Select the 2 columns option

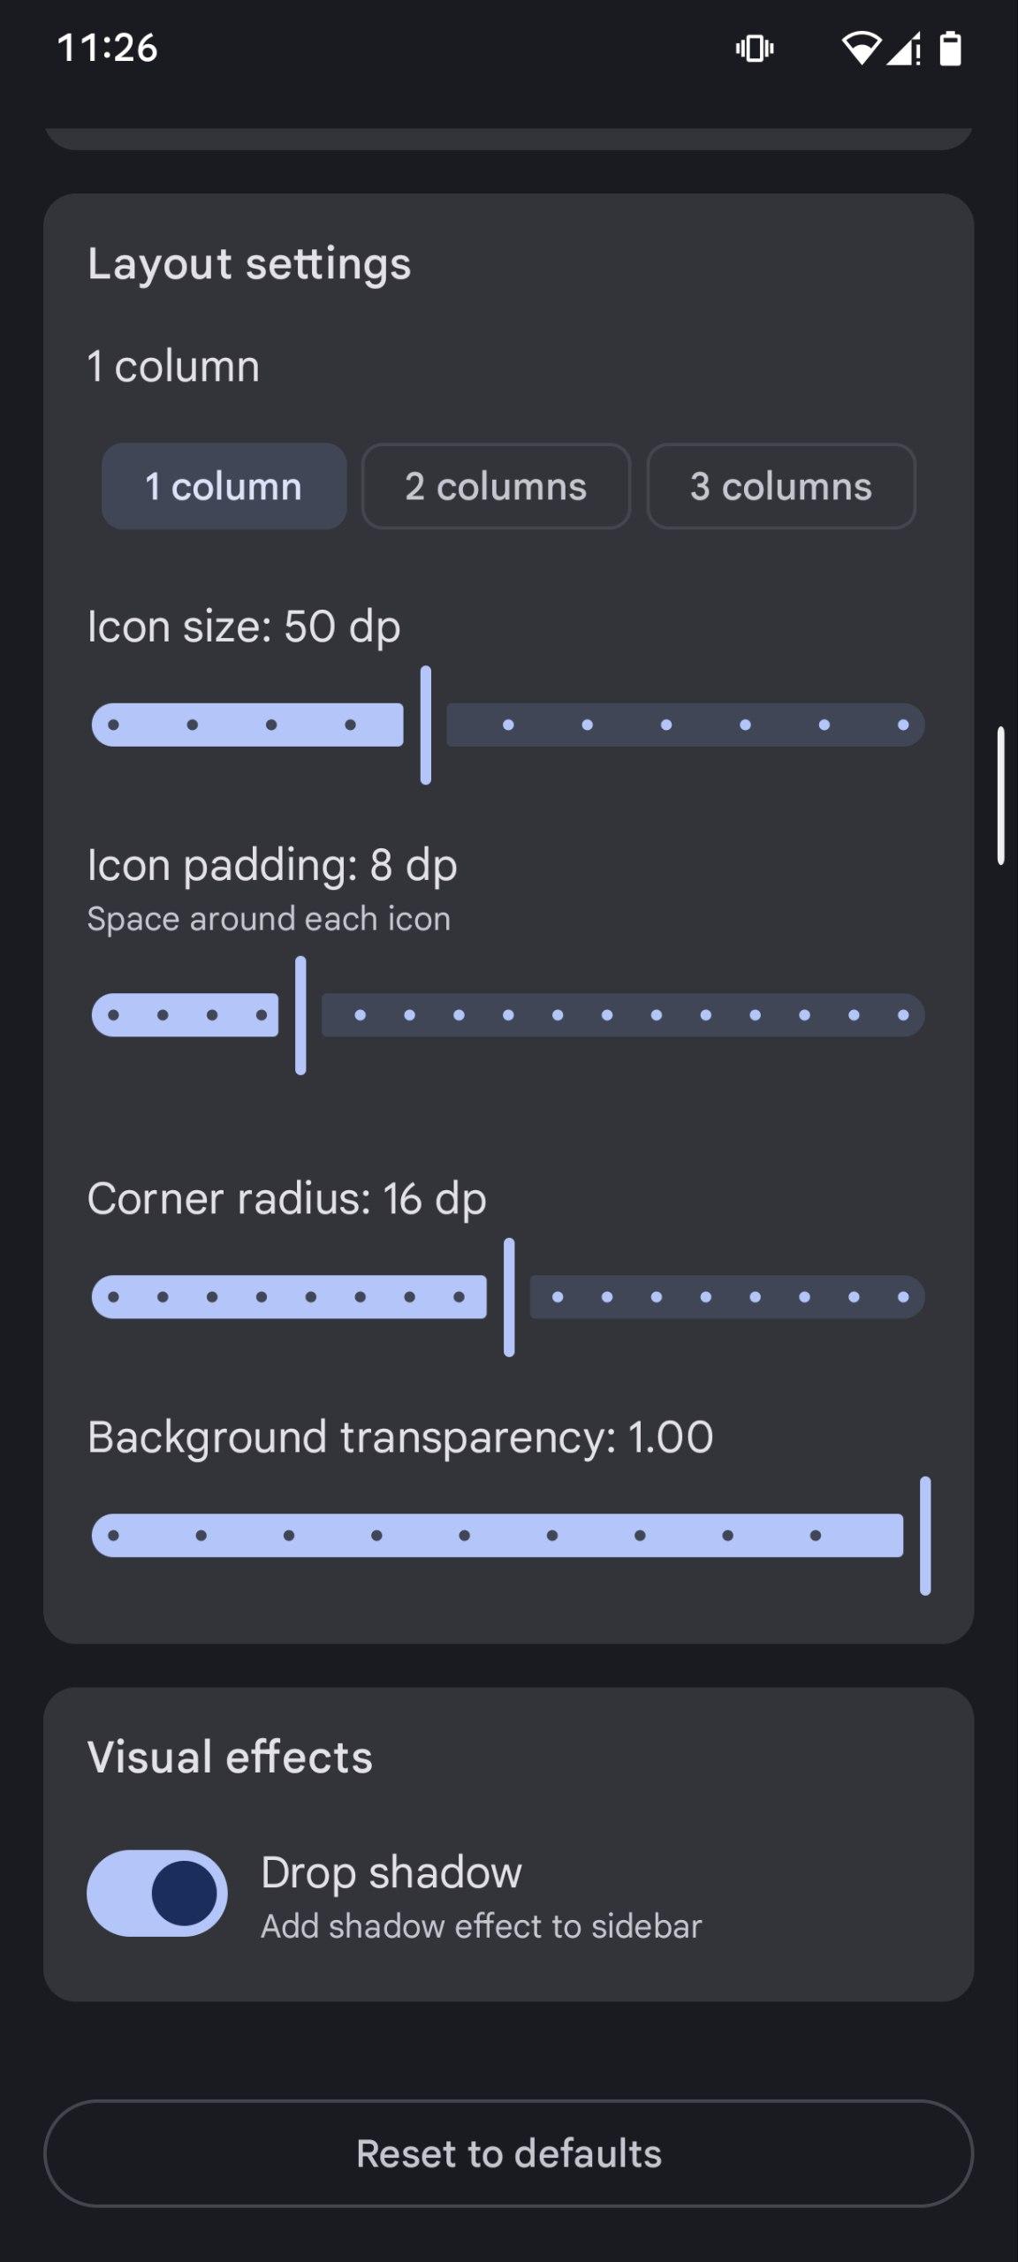point(496,486)
